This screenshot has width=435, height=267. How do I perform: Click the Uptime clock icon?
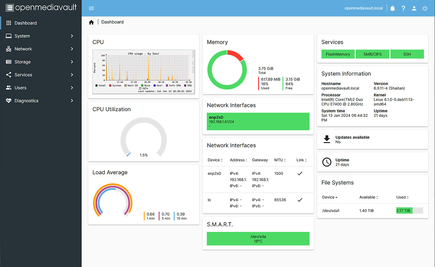(327, 162)
